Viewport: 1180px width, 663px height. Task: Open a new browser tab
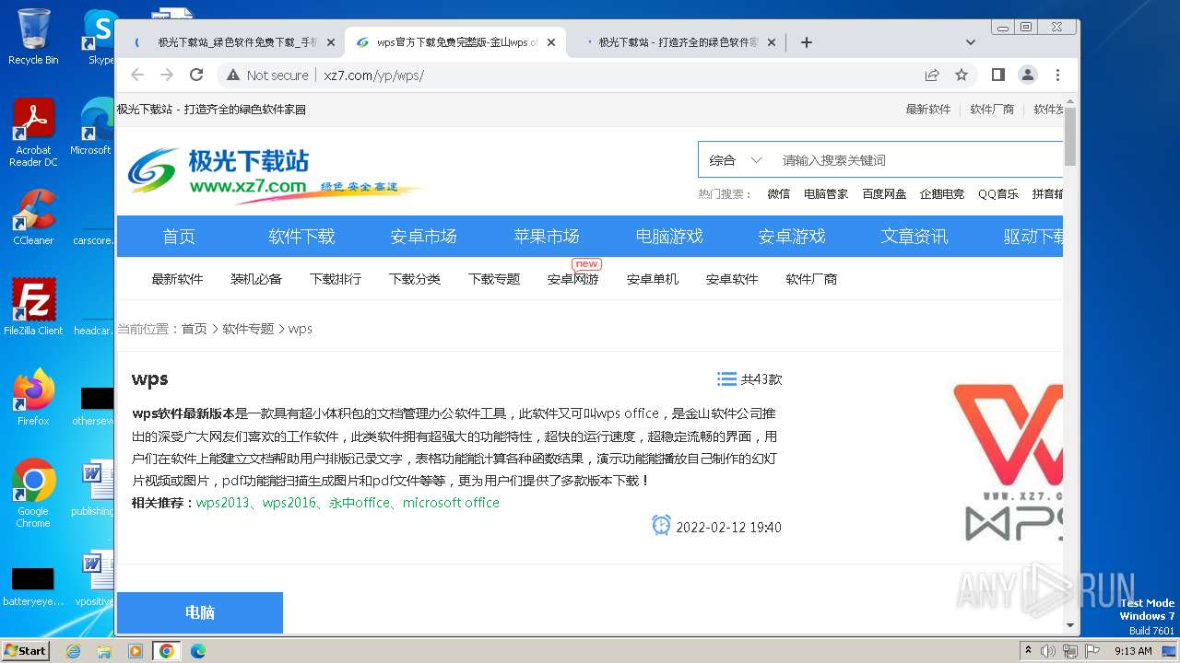(x=807, y=41)
